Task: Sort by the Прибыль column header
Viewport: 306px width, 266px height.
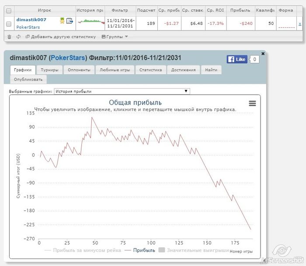Action: point(240,10)
